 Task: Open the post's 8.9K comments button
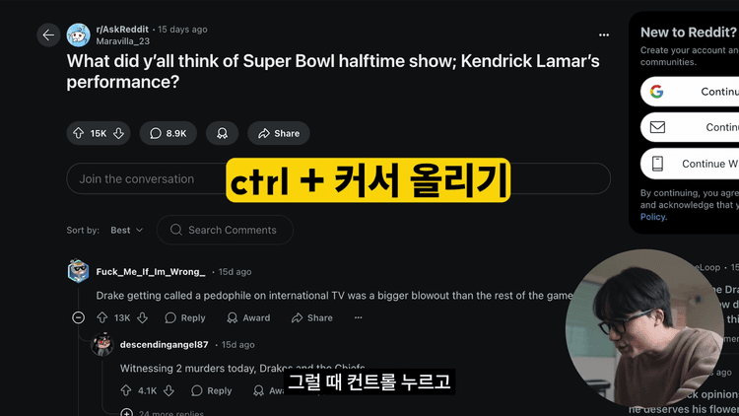click(168, 133)
